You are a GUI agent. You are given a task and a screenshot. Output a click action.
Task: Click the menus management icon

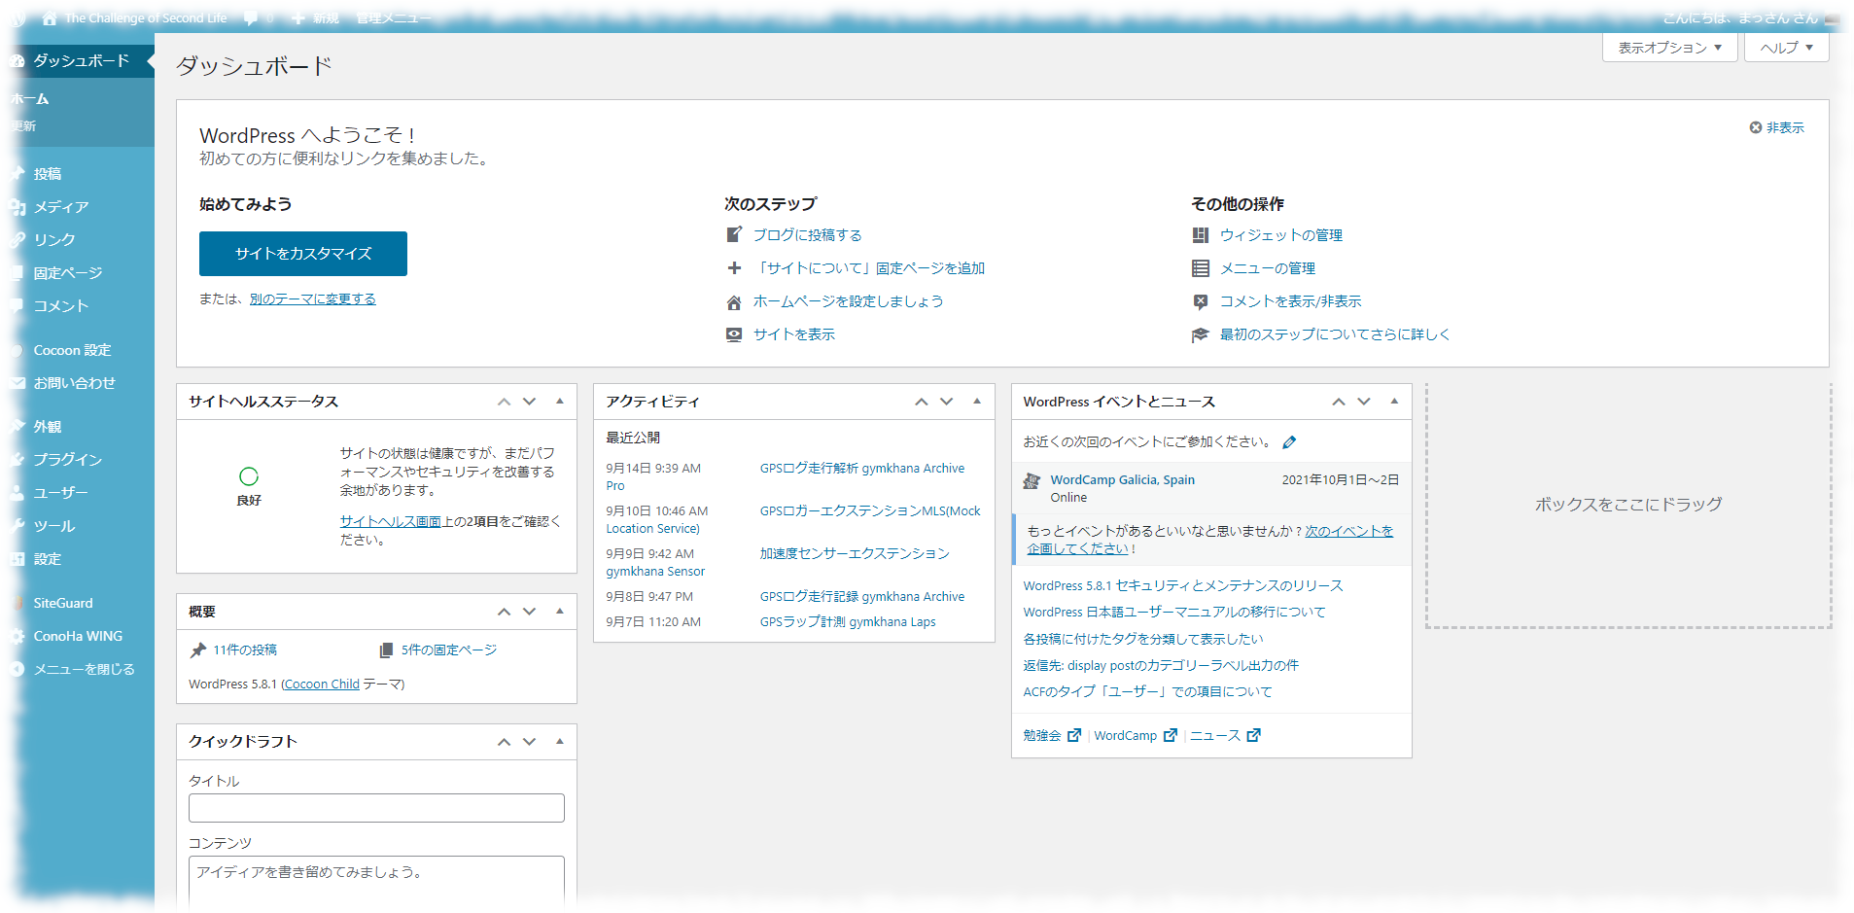(x=1201, y=268)
